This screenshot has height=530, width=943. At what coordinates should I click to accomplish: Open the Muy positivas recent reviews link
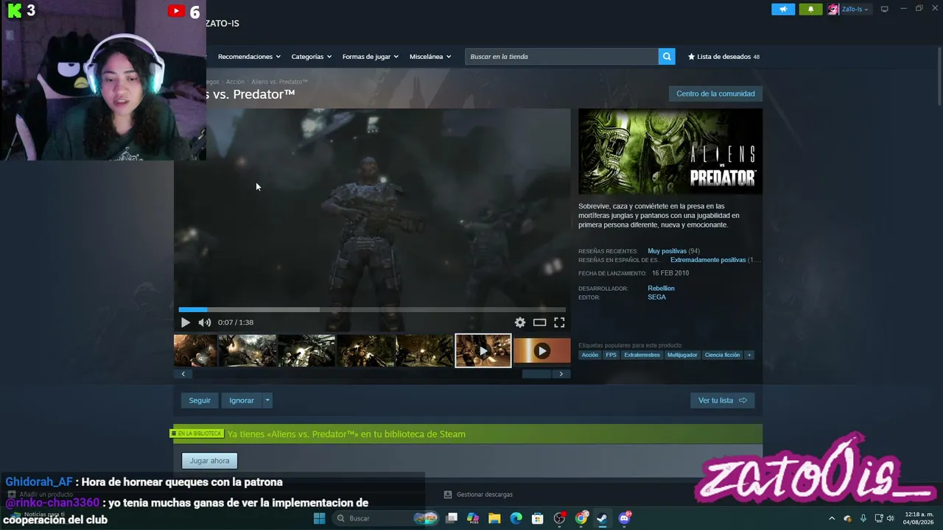coord(667,251)
